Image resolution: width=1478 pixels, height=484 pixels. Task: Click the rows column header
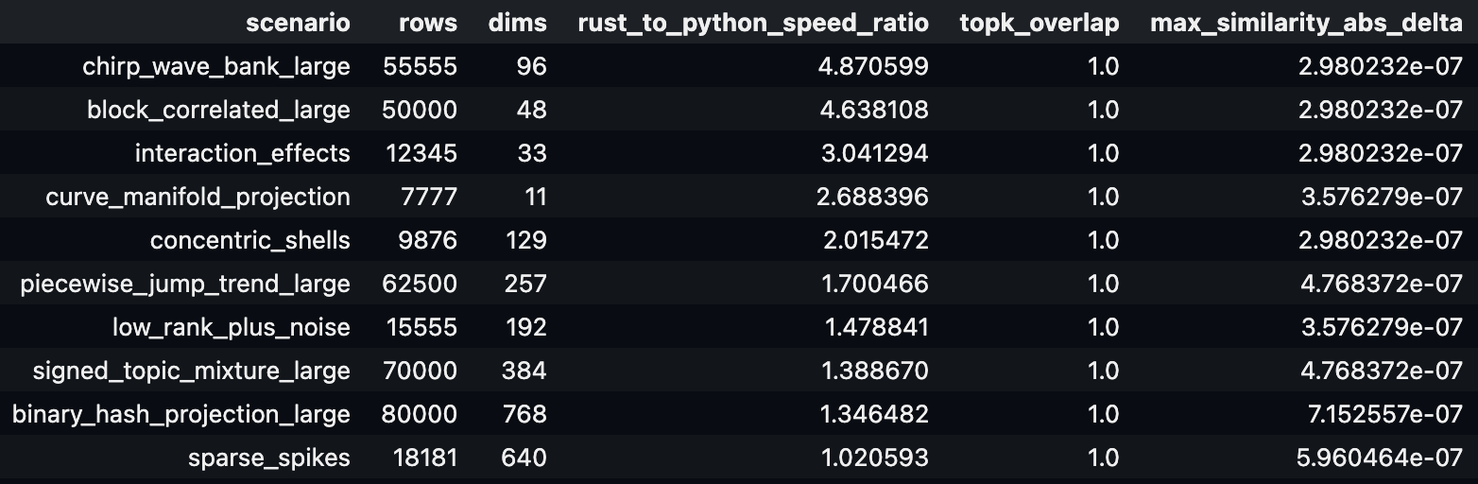(428, 23)
